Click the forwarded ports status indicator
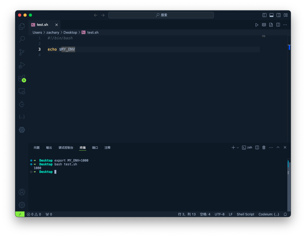 tap(49, 214)
